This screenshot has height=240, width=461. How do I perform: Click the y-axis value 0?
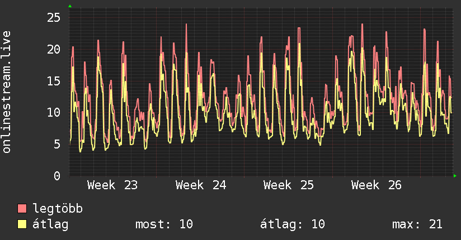[57, 176]
